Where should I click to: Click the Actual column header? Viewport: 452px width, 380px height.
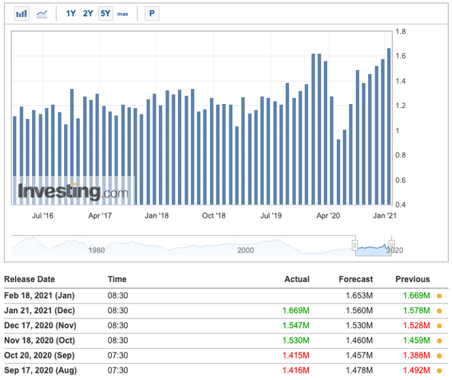pos(297,279)
